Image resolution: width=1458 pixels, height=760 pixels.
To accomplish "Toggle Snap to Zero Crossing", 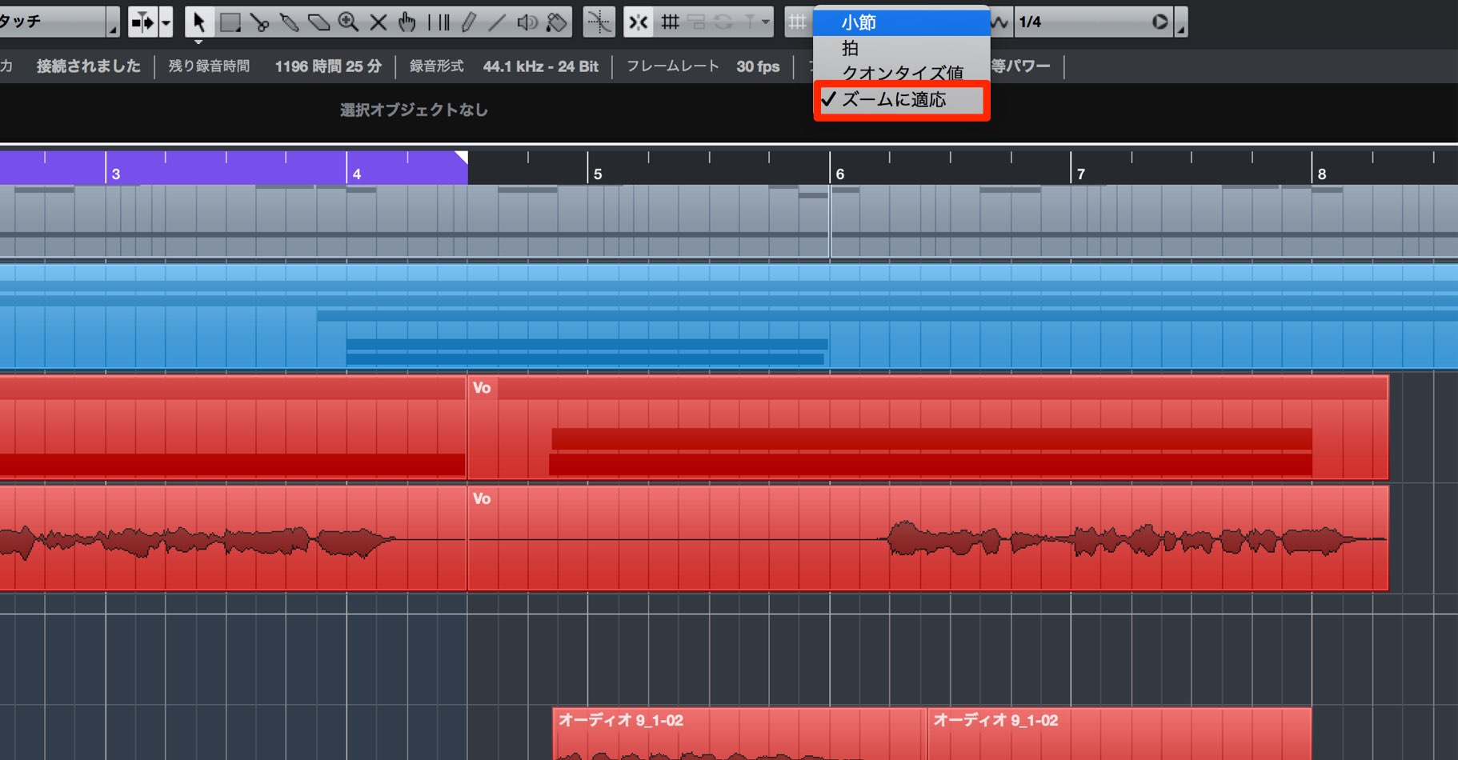I will [599, 22].
